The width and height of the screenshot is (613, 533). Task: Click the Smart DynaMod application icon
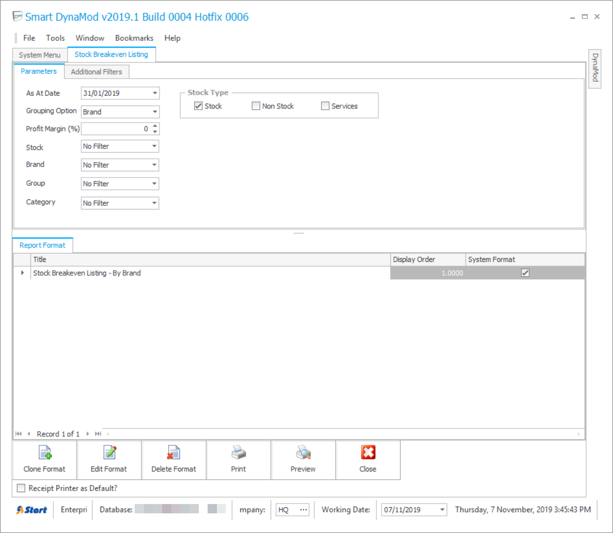point(17,17)
